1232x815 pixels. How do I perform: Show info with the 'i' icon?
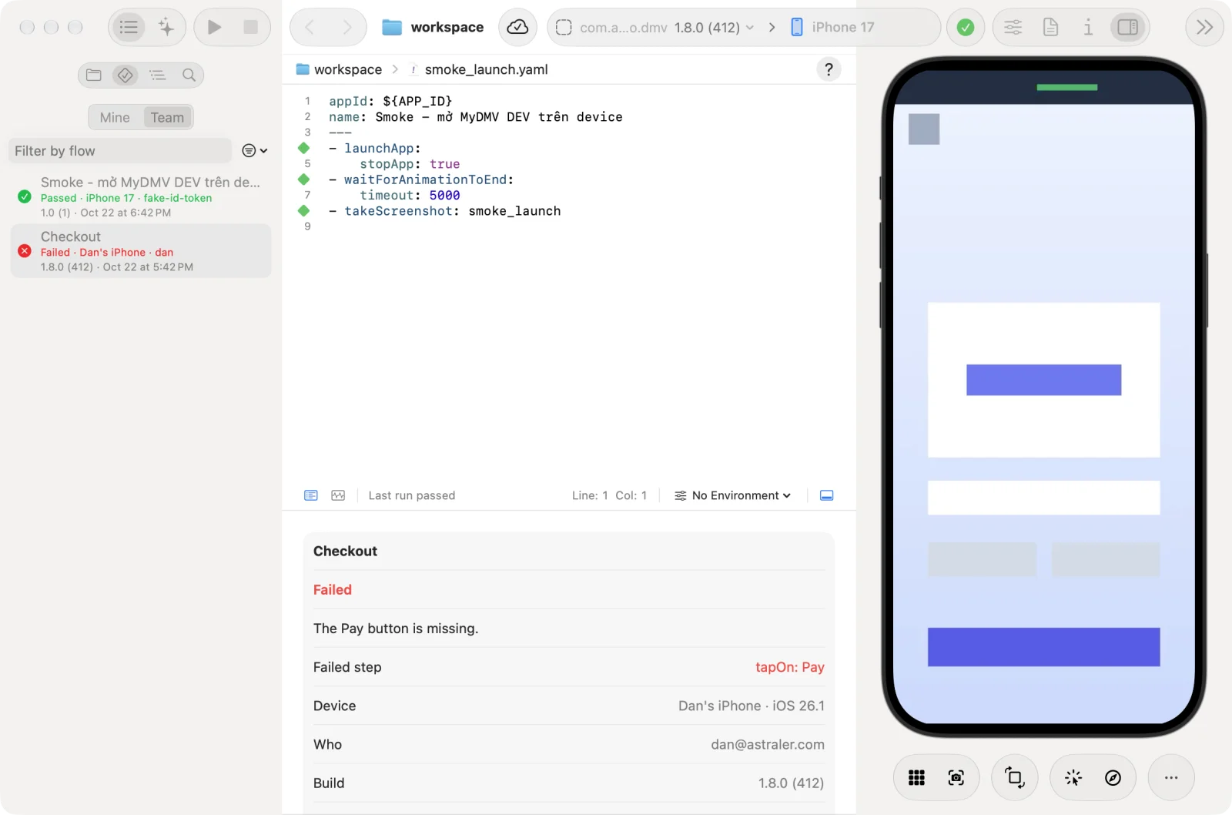point(1088,28)
